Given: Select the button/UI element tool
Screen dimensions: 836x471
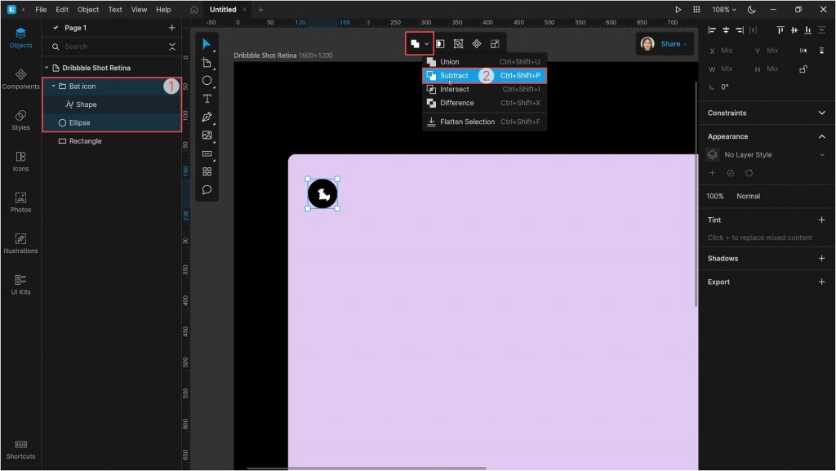Looking at the screenshot, I should pos(207,153).
